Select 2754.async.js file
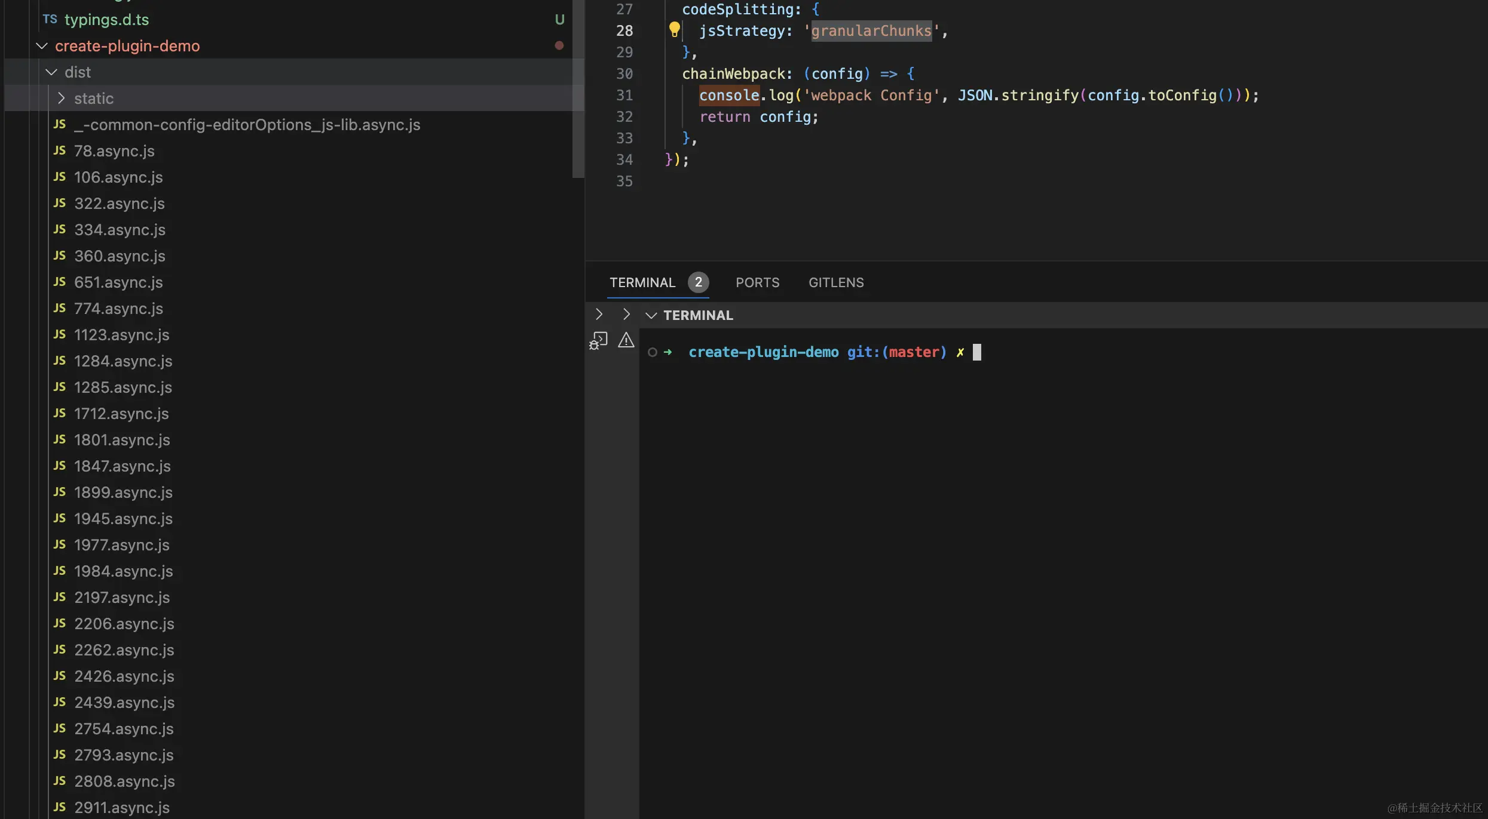Viewport: 1488px width, 819px height. tap(124, 729)
